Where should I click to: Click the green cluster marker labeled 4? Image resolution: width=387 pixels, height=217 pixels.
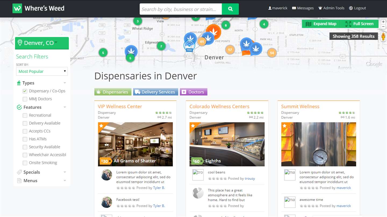(x=264, y=24)
